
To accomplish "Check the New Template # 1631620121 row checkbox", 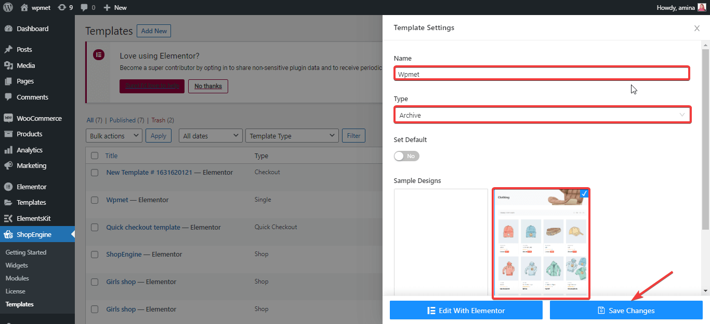I will click(x=95, y=173).
